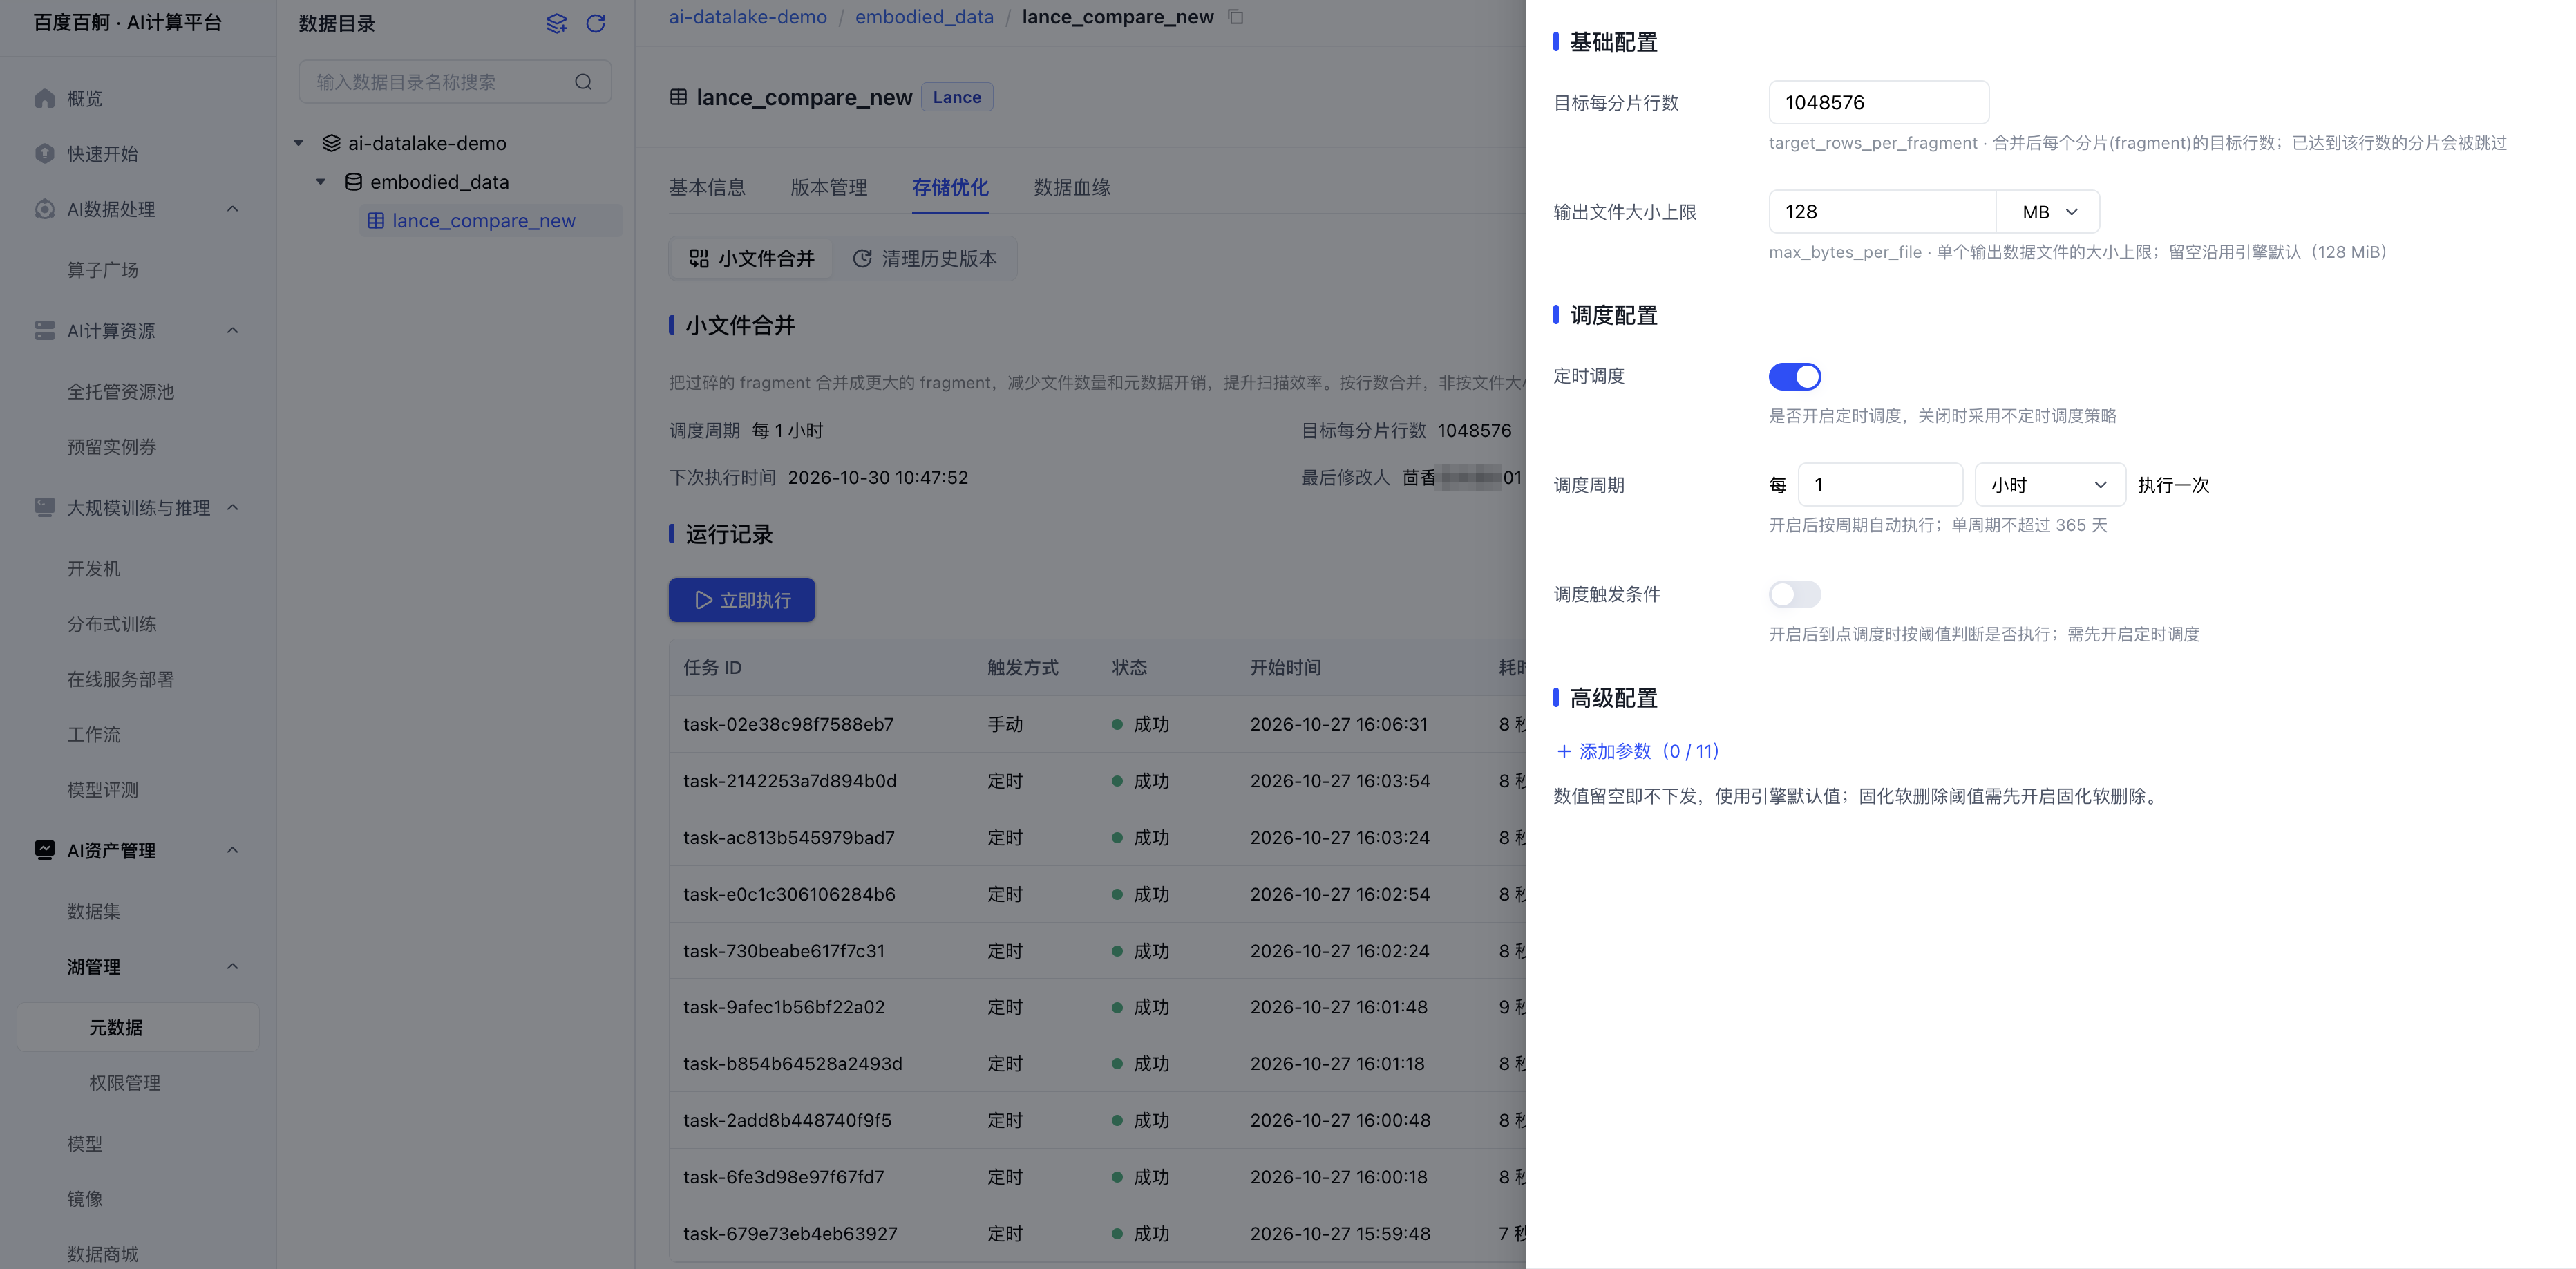Collapse the ai-datalake-demo tree node
Viewport: 2576px width, 1269px height.
tap(299, 143)
